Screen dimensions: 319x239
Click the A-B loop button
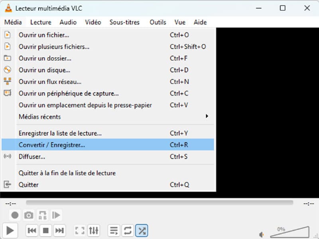(x=43, y=215)
